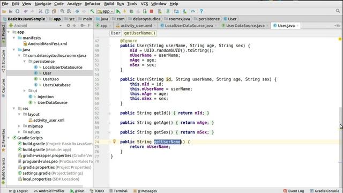Open the run configuration app dropdown
This screenshot has width=343, height=193.
pyautogui.click(x=106, y=11)
